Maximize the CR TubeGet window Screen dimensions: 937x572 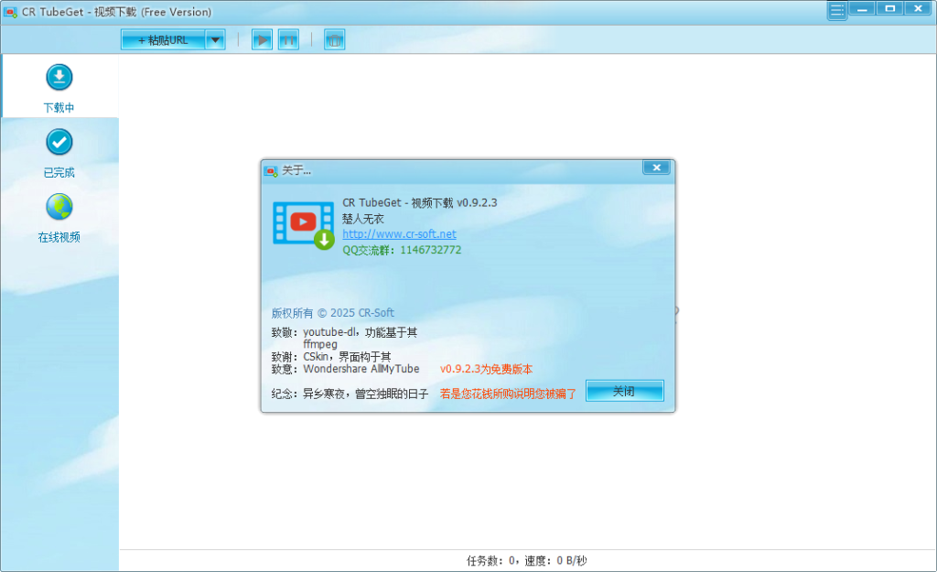(890, 8)
